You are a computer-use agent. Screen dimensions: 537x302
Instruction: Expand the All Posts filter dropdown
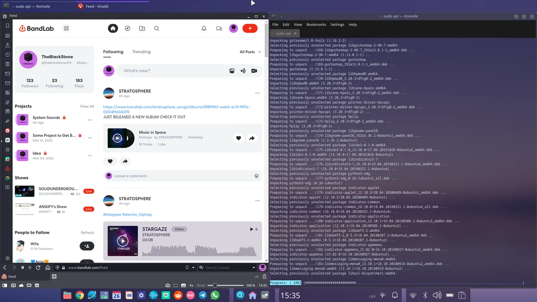(x=250, y=52)
